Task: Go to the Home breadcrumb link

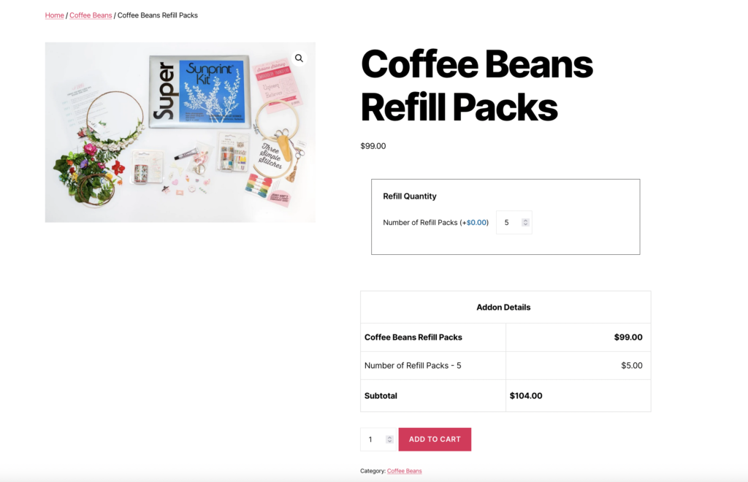Action: pyautogui.click(x=54, y=15)
